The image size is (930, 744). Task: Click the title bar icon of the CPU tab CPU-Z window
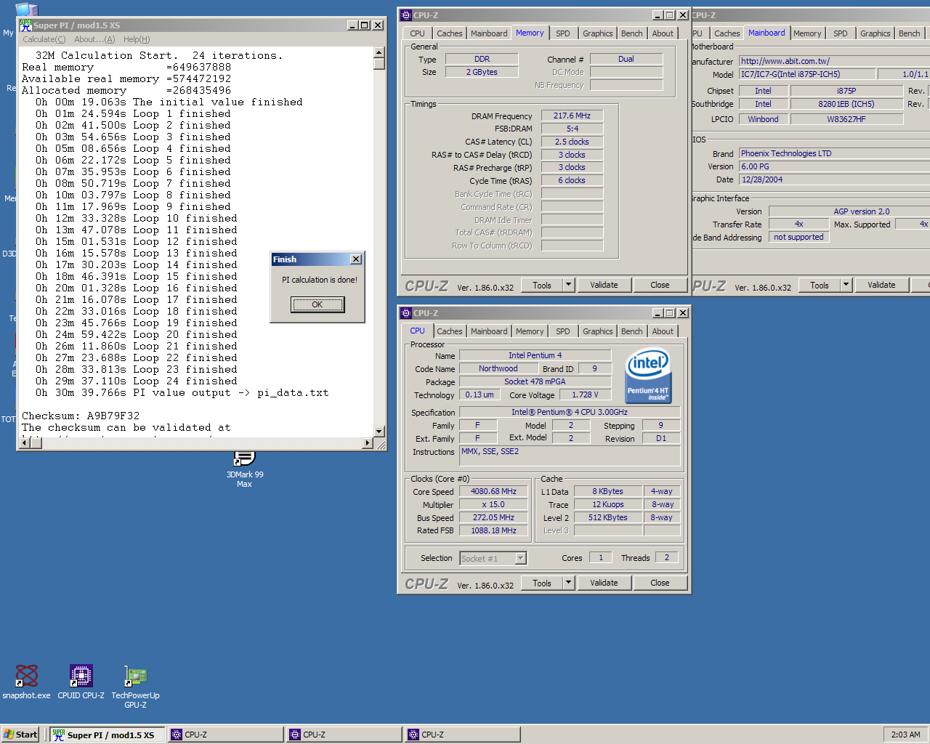[406, 313]
